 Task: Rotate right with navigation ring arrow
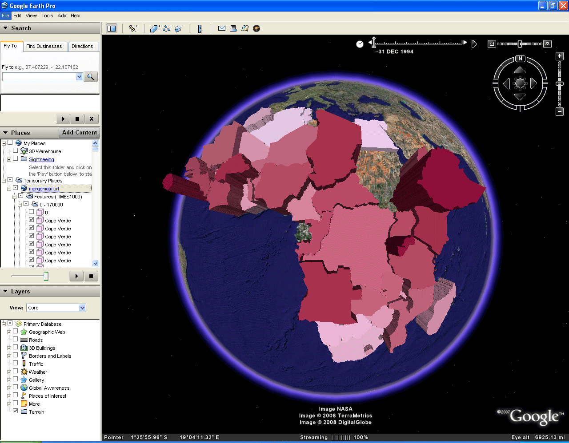[x=534, y=83]
